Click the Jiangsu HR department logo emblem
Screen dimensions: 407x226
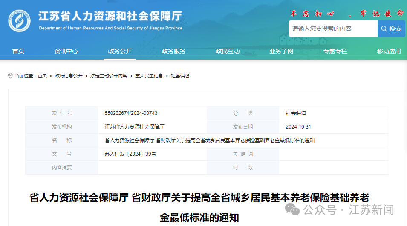point(19,21)
